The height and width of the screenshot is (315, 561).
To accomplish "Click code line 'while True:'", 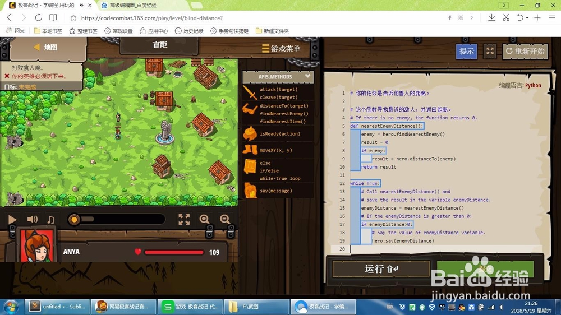I will (365, 183).
